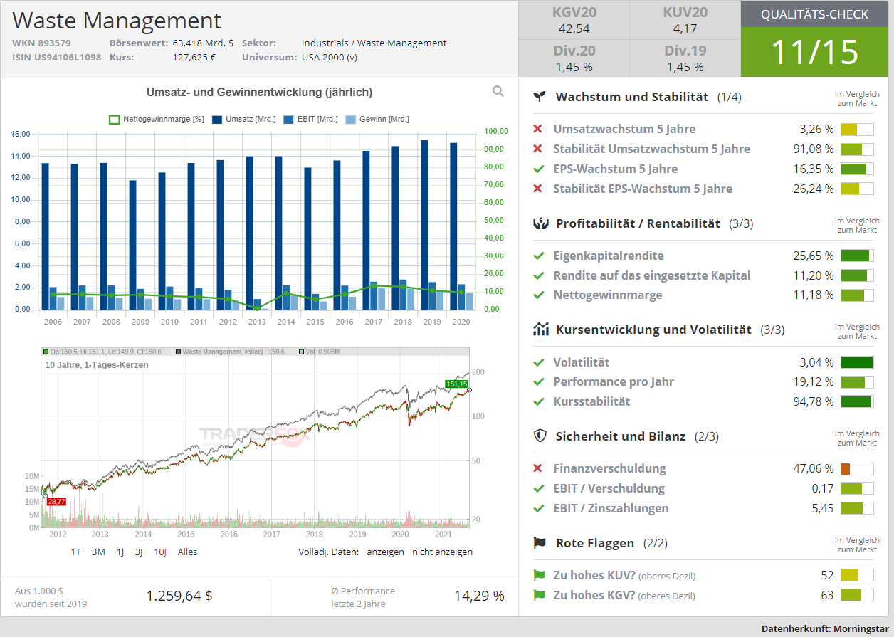894x637 pixels.
Task: Click the green check next to EPS-Wachstum 5 Jahre
Action: pos(538,169)
